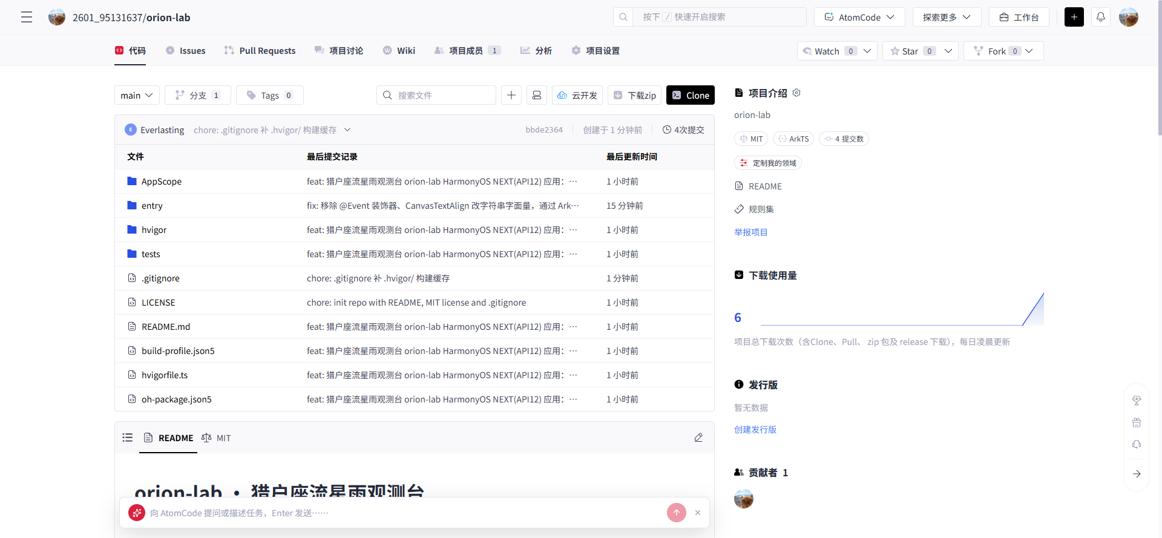Click 举报项目 report link
Screen dimensions: 1162x538
pos(750,232)
